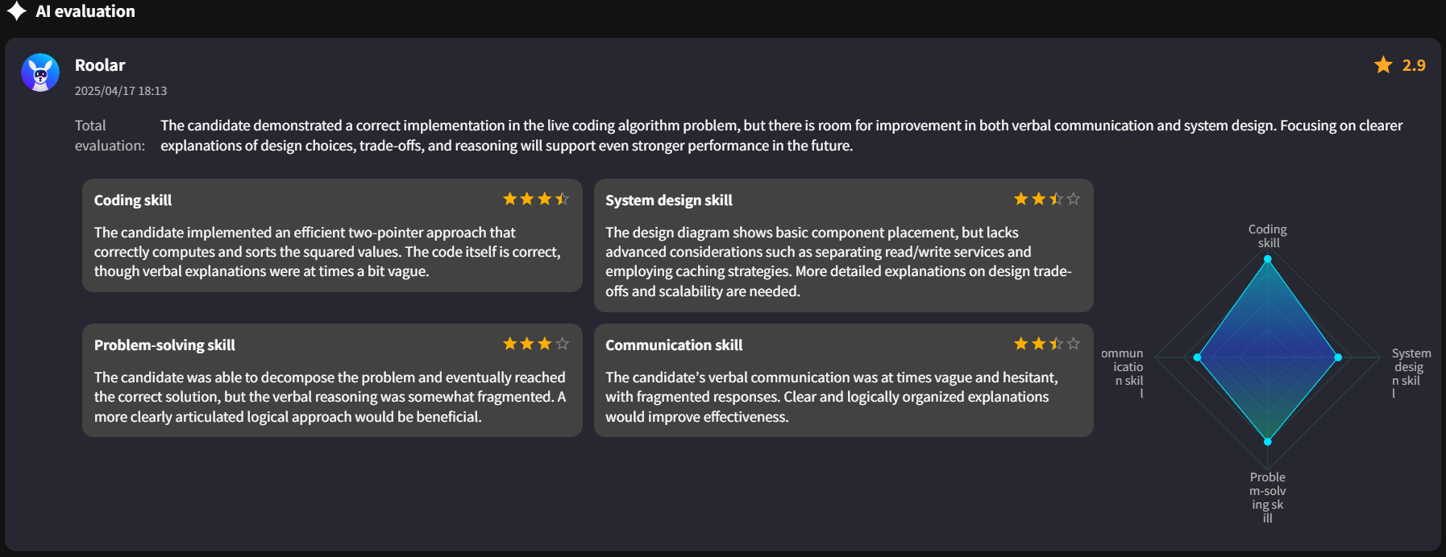Click the AI evaluation sparkle icon
1446x557 pixels.
click(16, 11)
